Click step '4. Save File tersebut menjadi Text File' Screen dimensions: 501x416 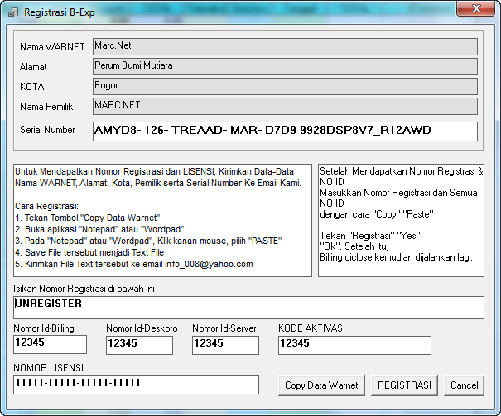[x=89, y=252]
